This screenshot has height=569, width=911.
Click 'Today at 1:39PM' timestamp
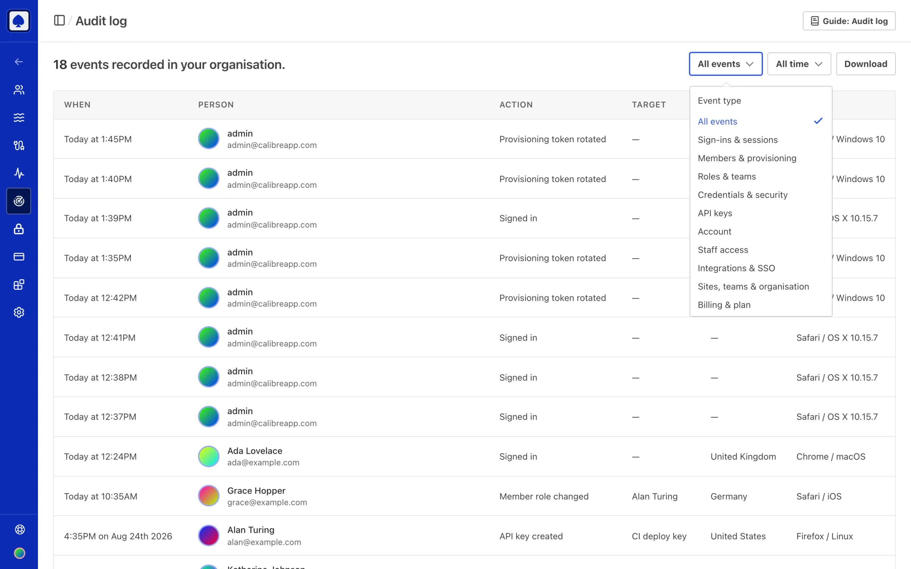(98, 218)
